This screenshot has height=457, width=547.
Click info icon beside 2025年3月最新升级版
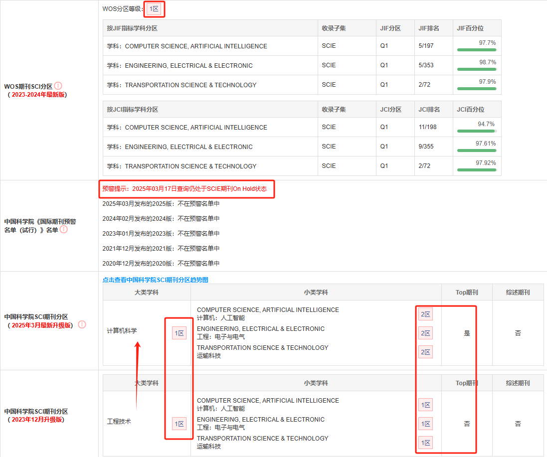(x=82, y=324)
